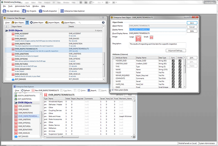
Task: Select DVIR_LINEITEMS row in Data Manager
Action: tap(54, 55)
